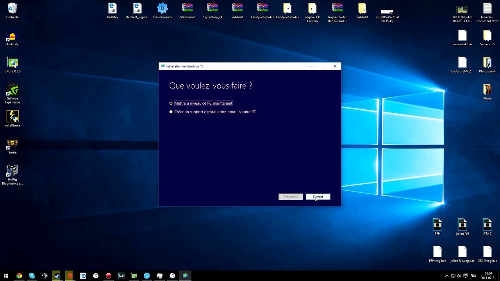Select the BFH video project file
Viewport: 500px width, 281px height.
pyautogui.click(x=437, y=227)
